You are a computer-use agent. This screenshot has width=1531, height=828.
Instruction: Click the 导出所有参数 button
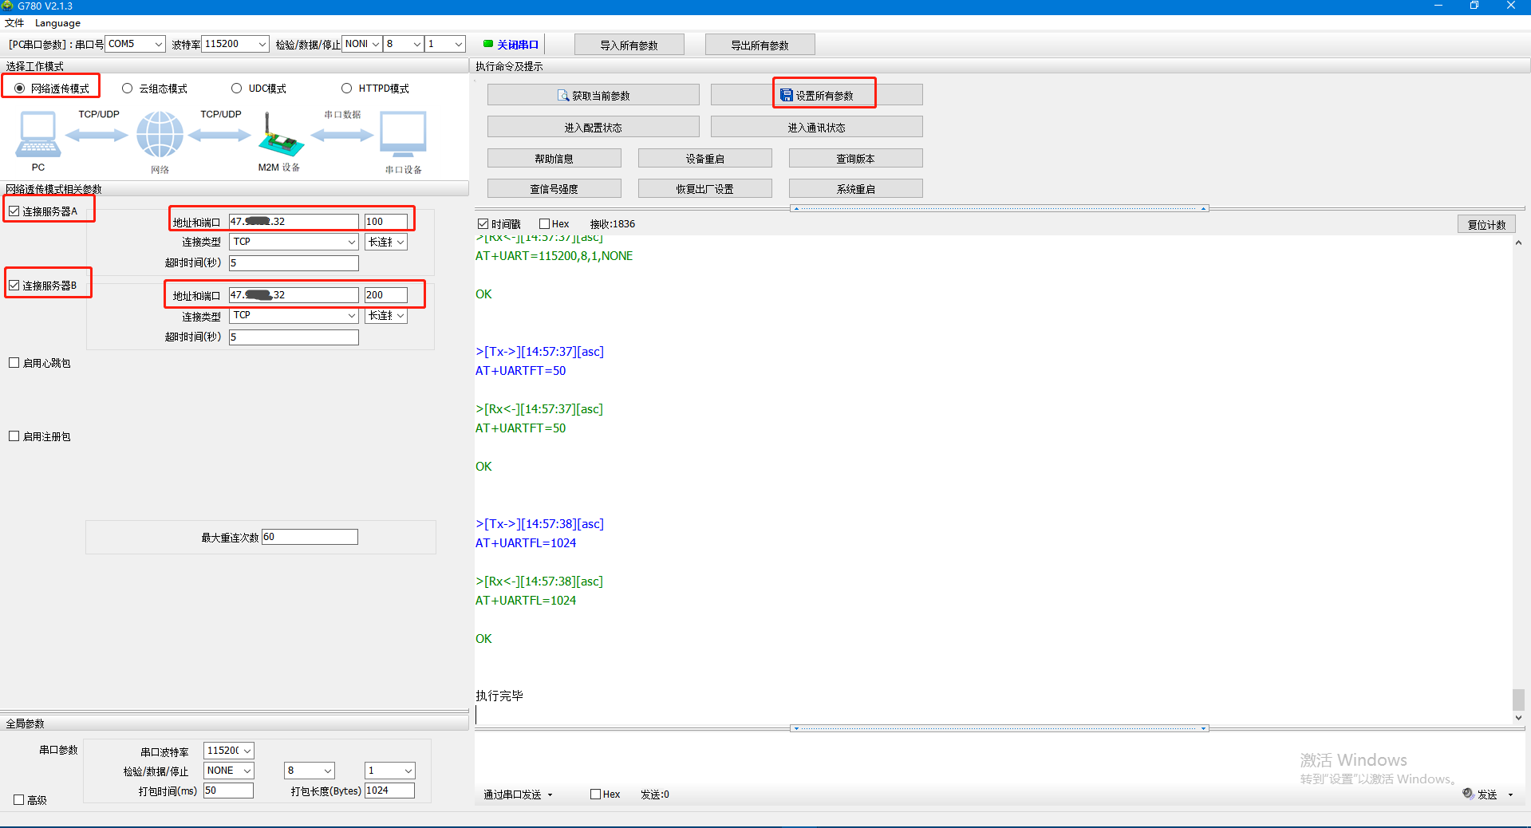coord(760,45)
